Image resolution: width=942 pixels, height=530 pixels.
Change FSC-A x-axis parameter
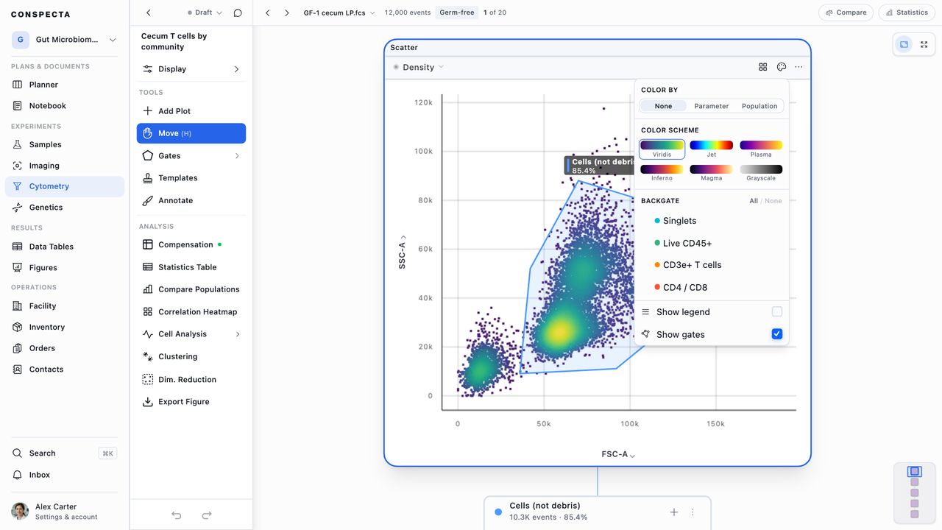tap(618, 454)
